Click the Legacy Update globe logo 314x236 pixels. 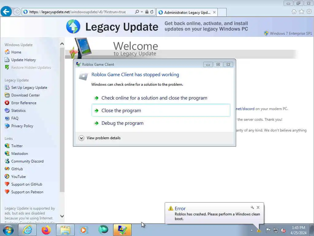[x=73, y=26]
